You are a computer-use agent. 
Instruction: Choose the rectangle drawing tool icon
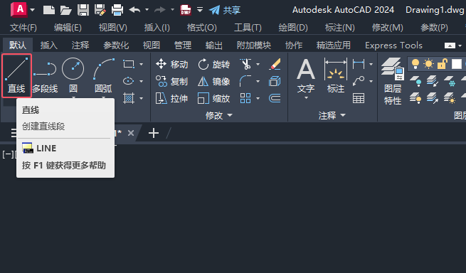129,64
